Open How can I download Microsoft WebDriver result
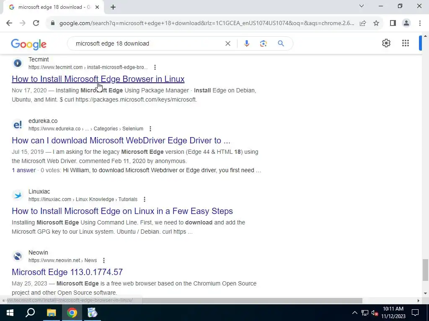 point(121,140)
